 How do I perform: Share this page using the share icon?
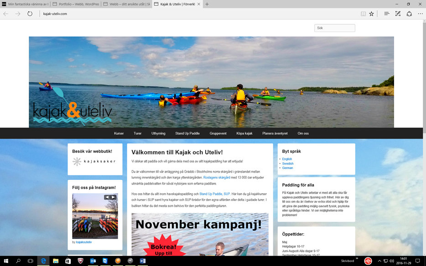(x=409, y=14)
